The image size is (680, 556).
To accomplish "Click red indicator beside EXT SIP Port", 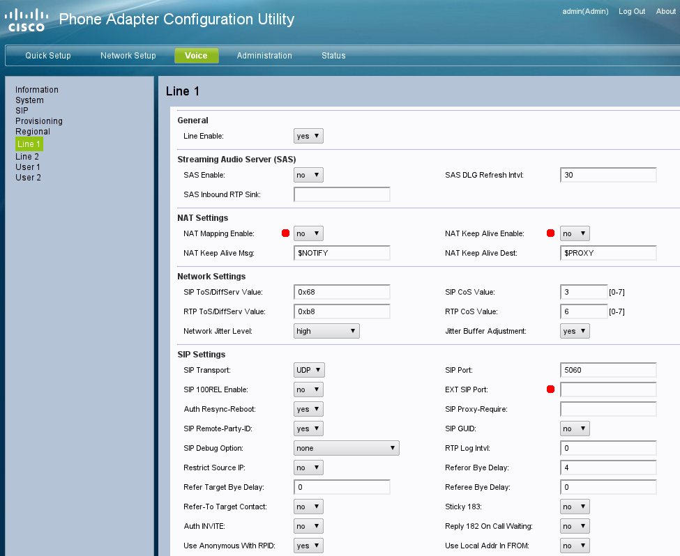I will (x=550, y=389).
